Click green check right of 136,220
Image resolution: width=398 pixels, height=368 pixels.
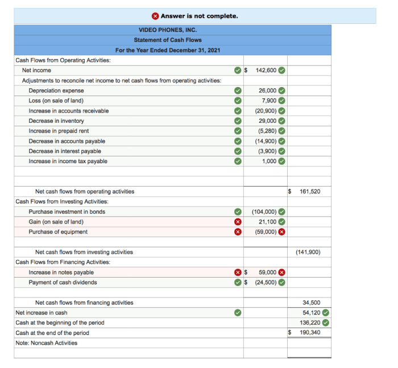[326, 323]
